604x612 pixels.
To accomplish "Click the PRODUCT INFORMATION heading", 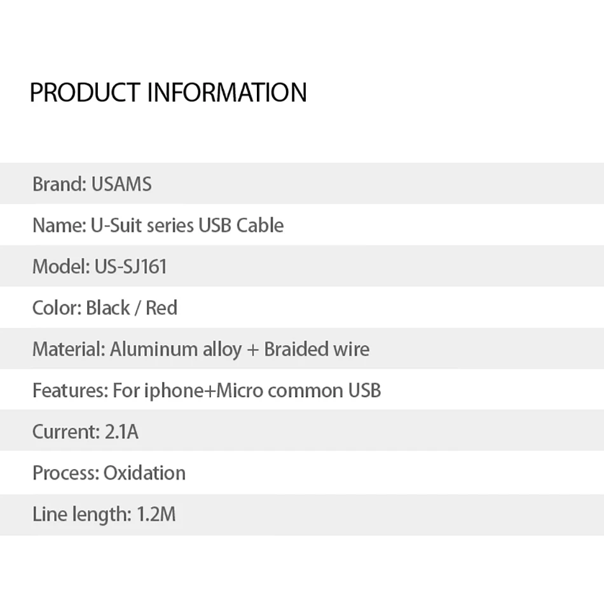I will [x=168, y=93].
